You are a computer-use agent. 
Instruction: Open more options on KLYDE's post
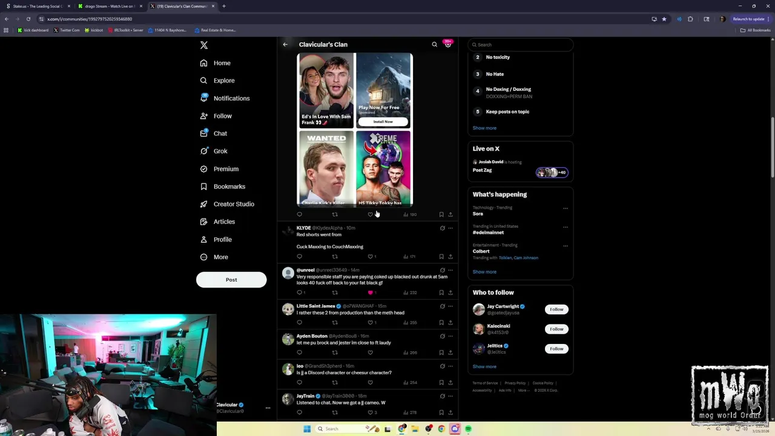(x=450, y=228)
